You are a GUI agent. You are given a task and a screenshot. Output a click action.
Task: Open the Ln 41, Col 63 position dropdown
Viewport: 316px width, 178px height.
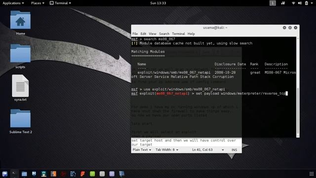208,150
